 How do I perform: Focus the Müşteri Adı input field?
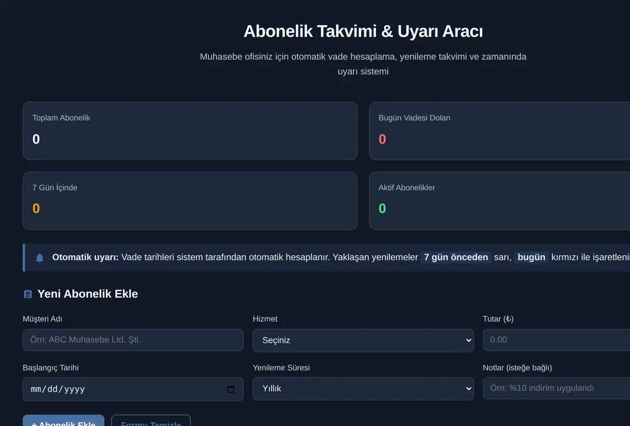point(133,340)
